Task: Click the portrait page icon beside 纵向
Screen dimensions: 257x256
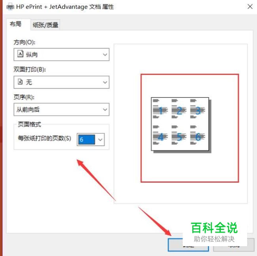Action: [21, 54]
